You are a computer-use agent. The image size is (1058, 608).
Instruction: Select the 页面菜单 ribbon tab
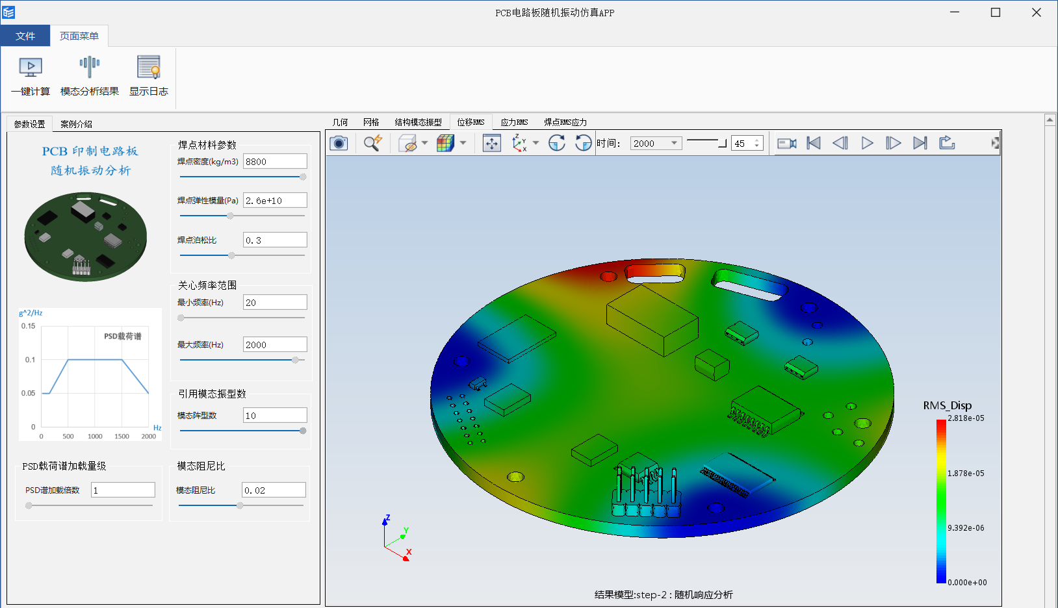tap(79, 36)
